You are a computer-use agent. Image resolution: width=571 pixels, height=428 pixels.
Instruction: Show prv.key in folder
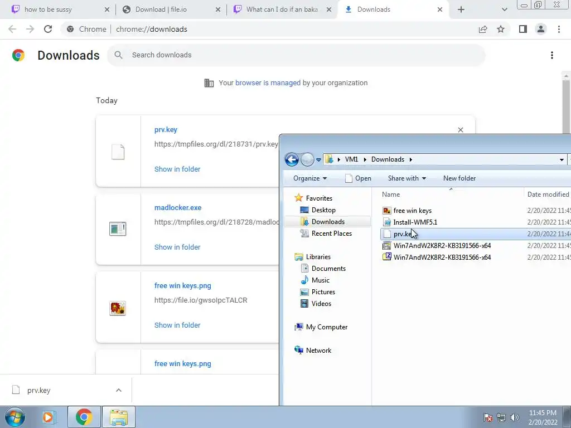point(177,169)
